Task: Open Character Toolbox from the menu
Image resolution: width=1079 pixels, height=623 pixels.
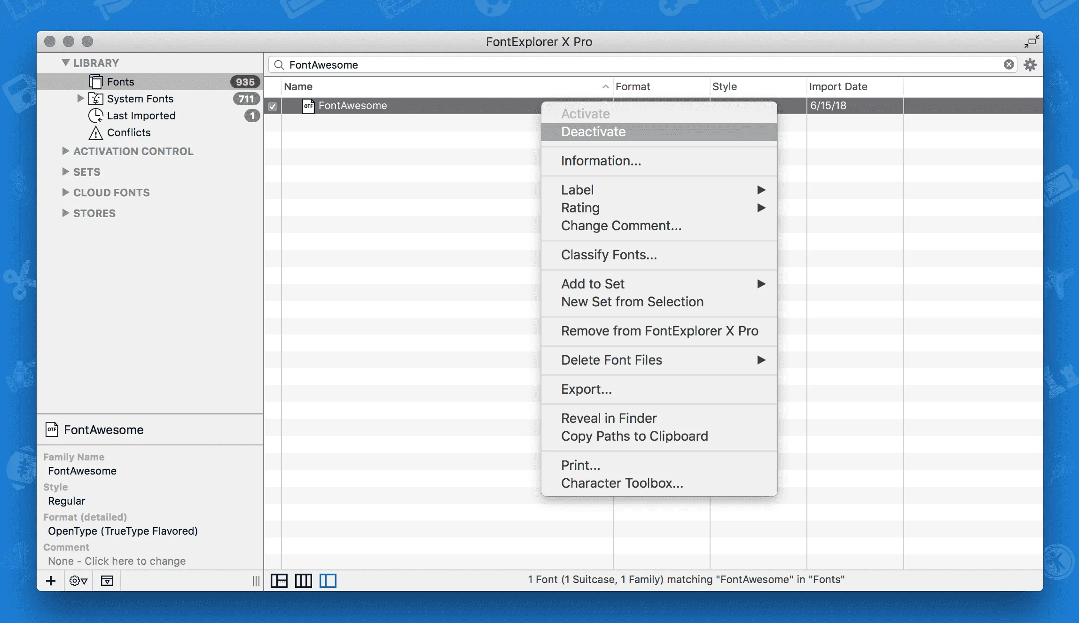Action: click(622, 483)
